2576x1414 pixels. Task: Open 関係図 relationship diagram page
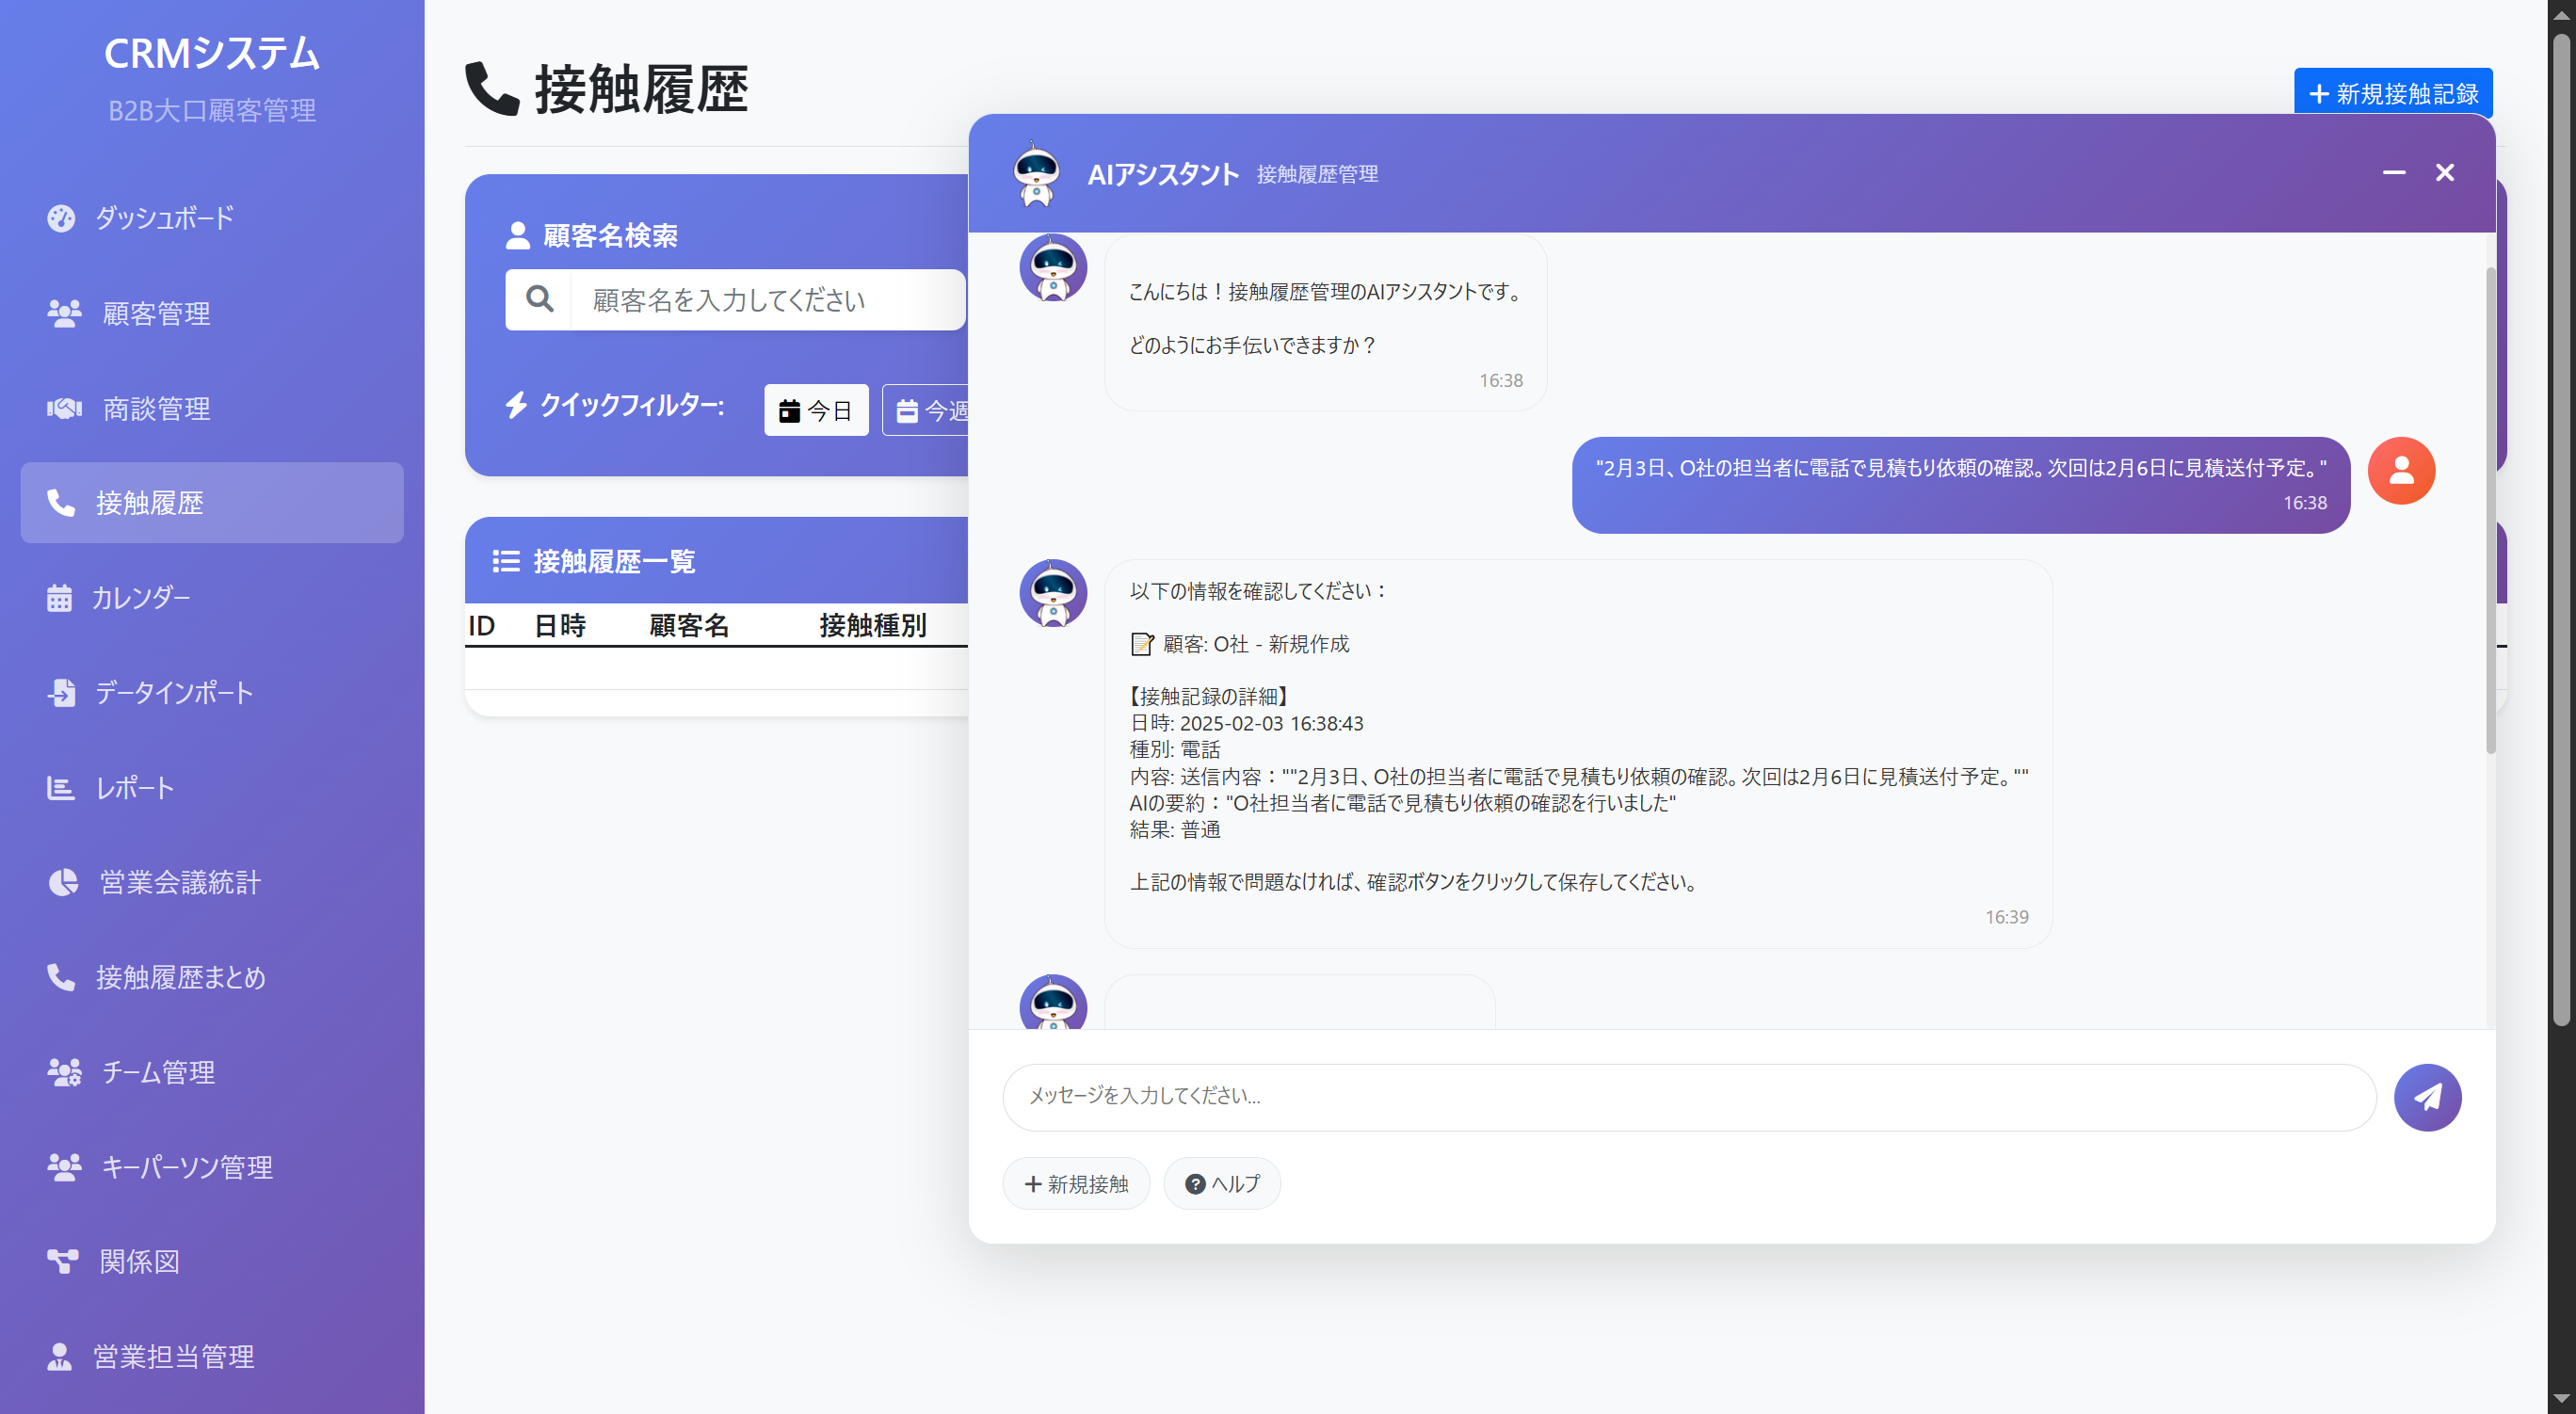tap(139, 1262)
